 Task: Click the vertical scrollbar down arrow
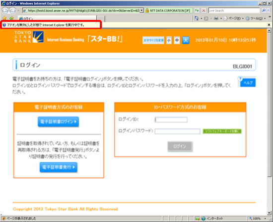(269, 213)
